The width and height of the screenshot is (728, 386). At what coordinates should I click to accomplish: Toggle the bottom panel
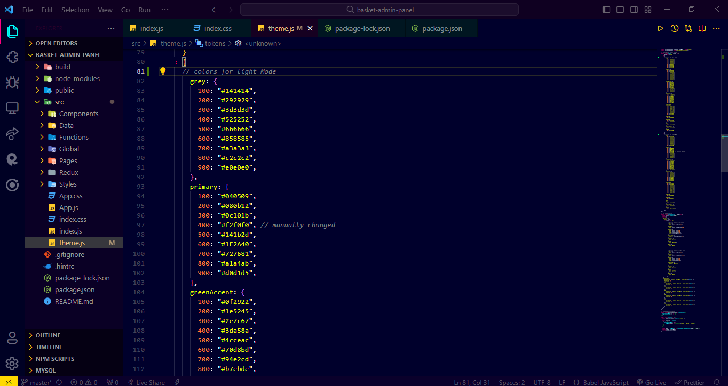(x=620, y=10)
